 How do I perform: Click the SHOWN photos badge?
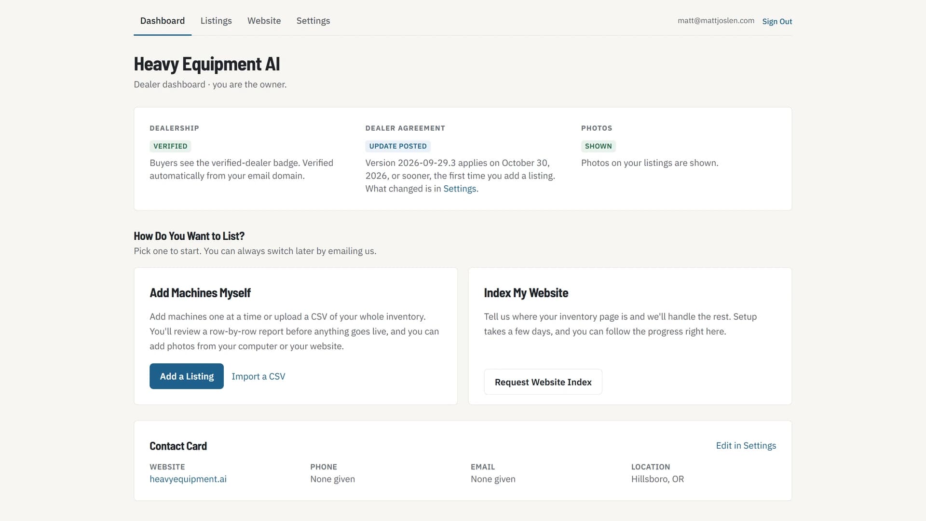coord(598,146)
